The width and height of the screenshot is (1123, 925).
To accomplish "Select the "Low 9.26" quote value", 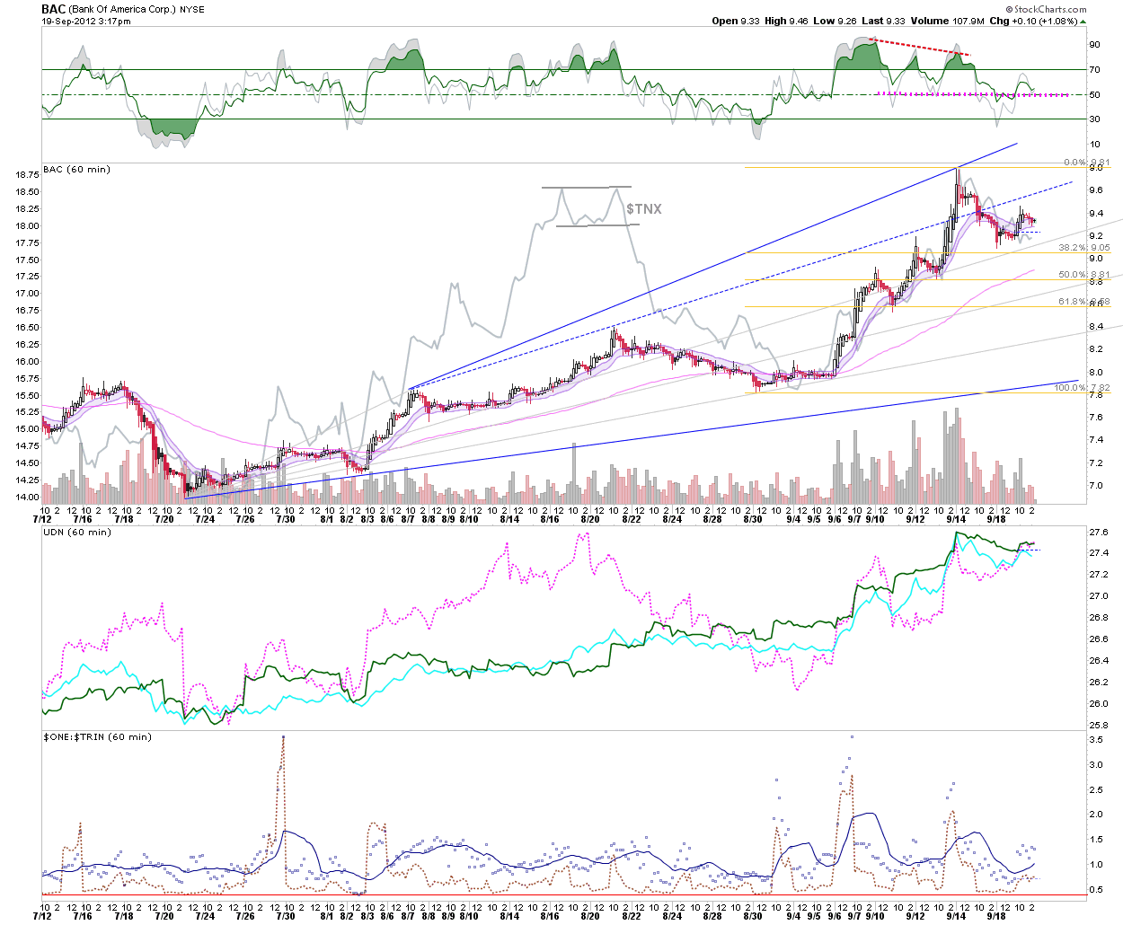I will pos(833,21).
